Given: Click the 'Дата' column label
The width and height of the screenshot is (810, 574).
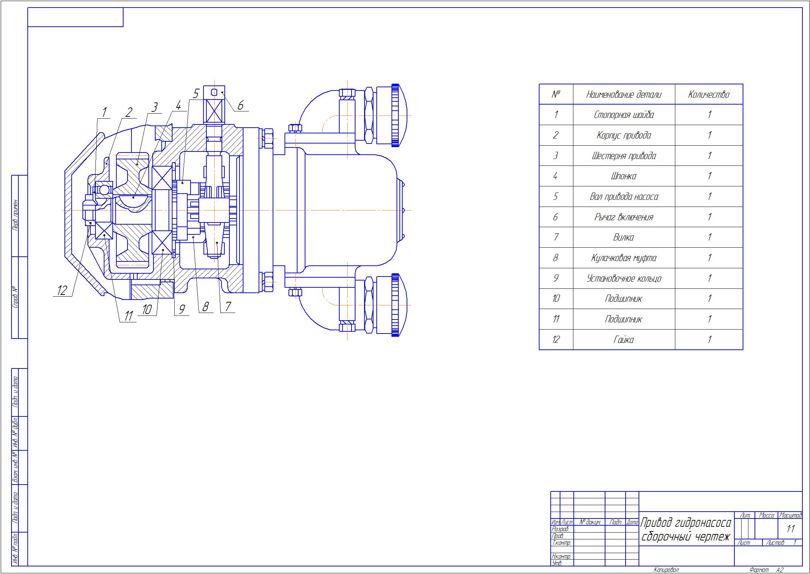Looking at the screenshot, I should [x=632, y=522].
